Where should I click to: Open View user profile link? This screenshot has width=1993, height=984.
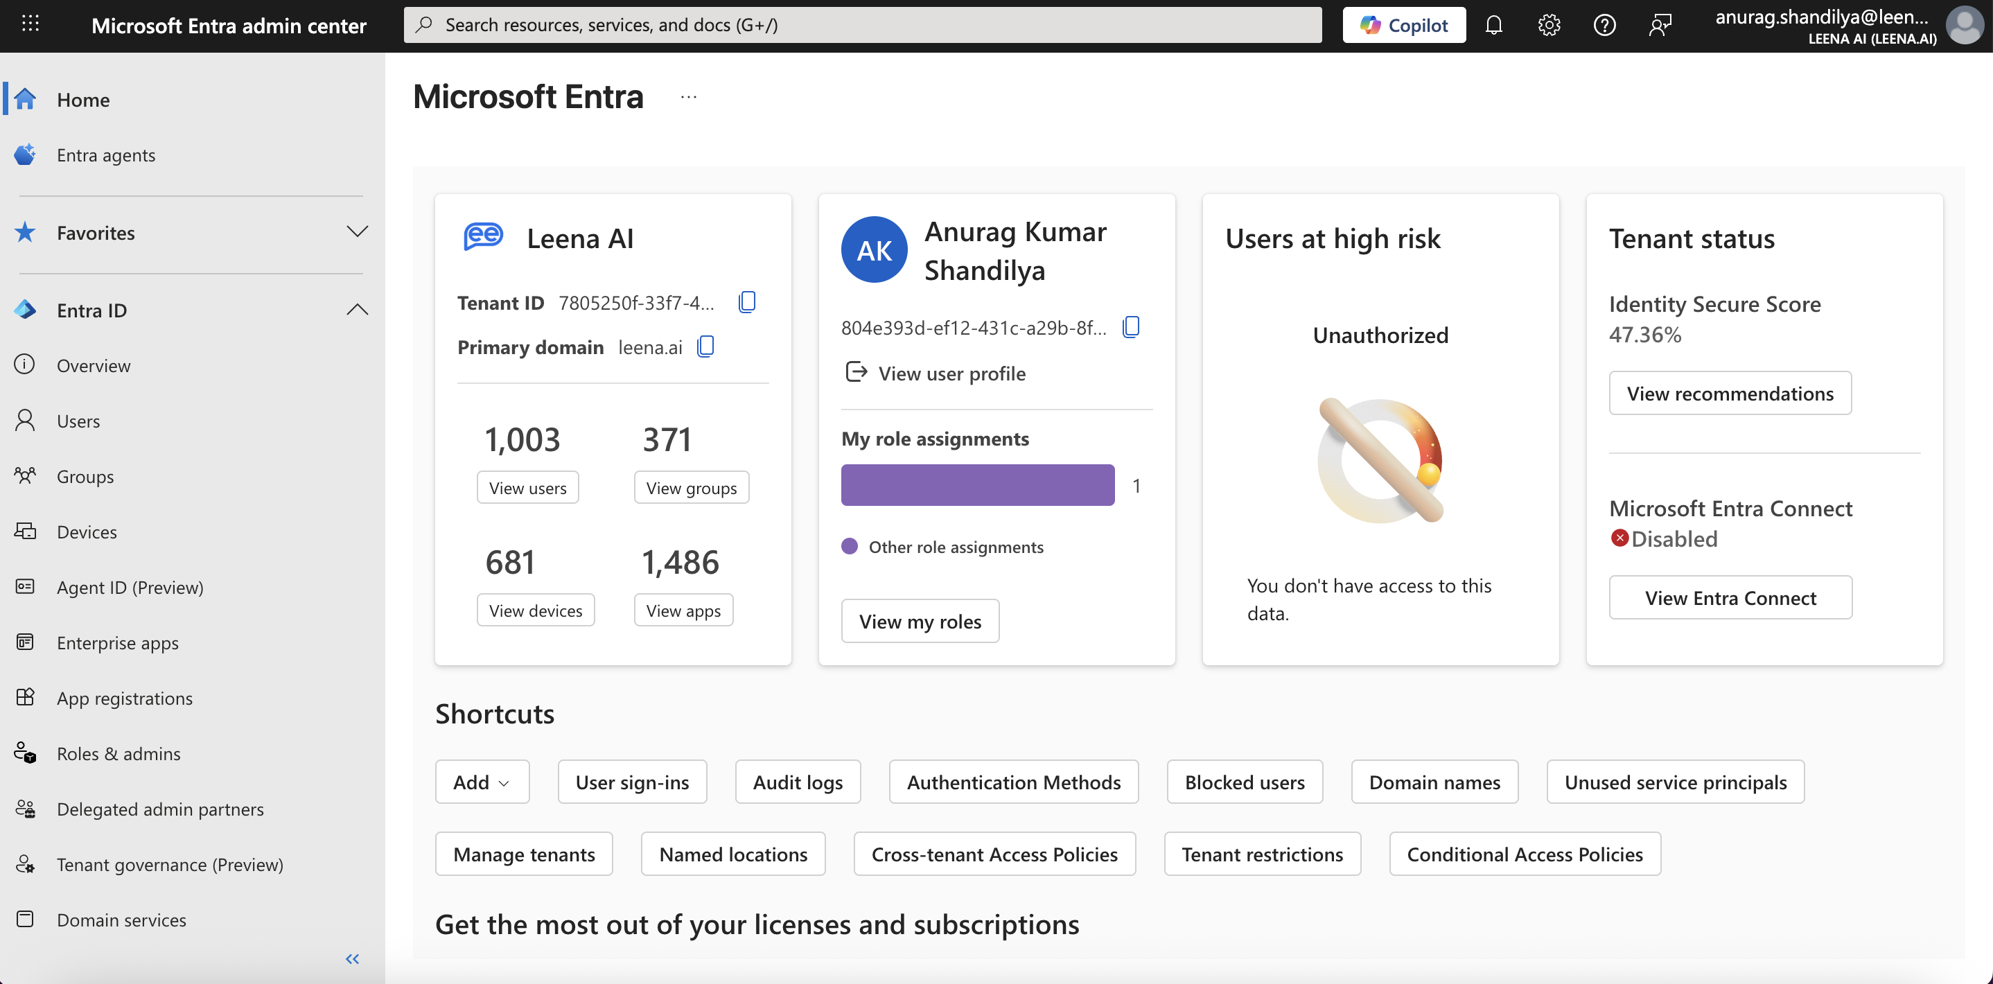(951, 373)
